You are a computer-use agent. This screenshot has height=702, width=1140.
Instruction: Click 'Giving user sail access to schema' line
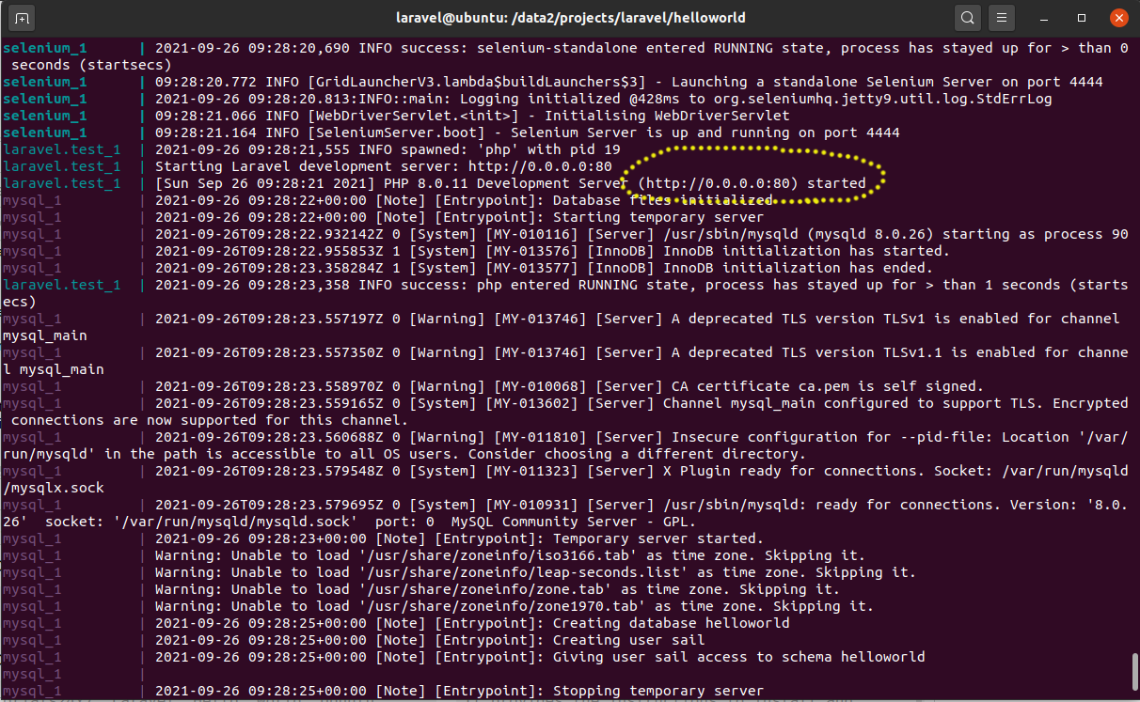point(539,657)
